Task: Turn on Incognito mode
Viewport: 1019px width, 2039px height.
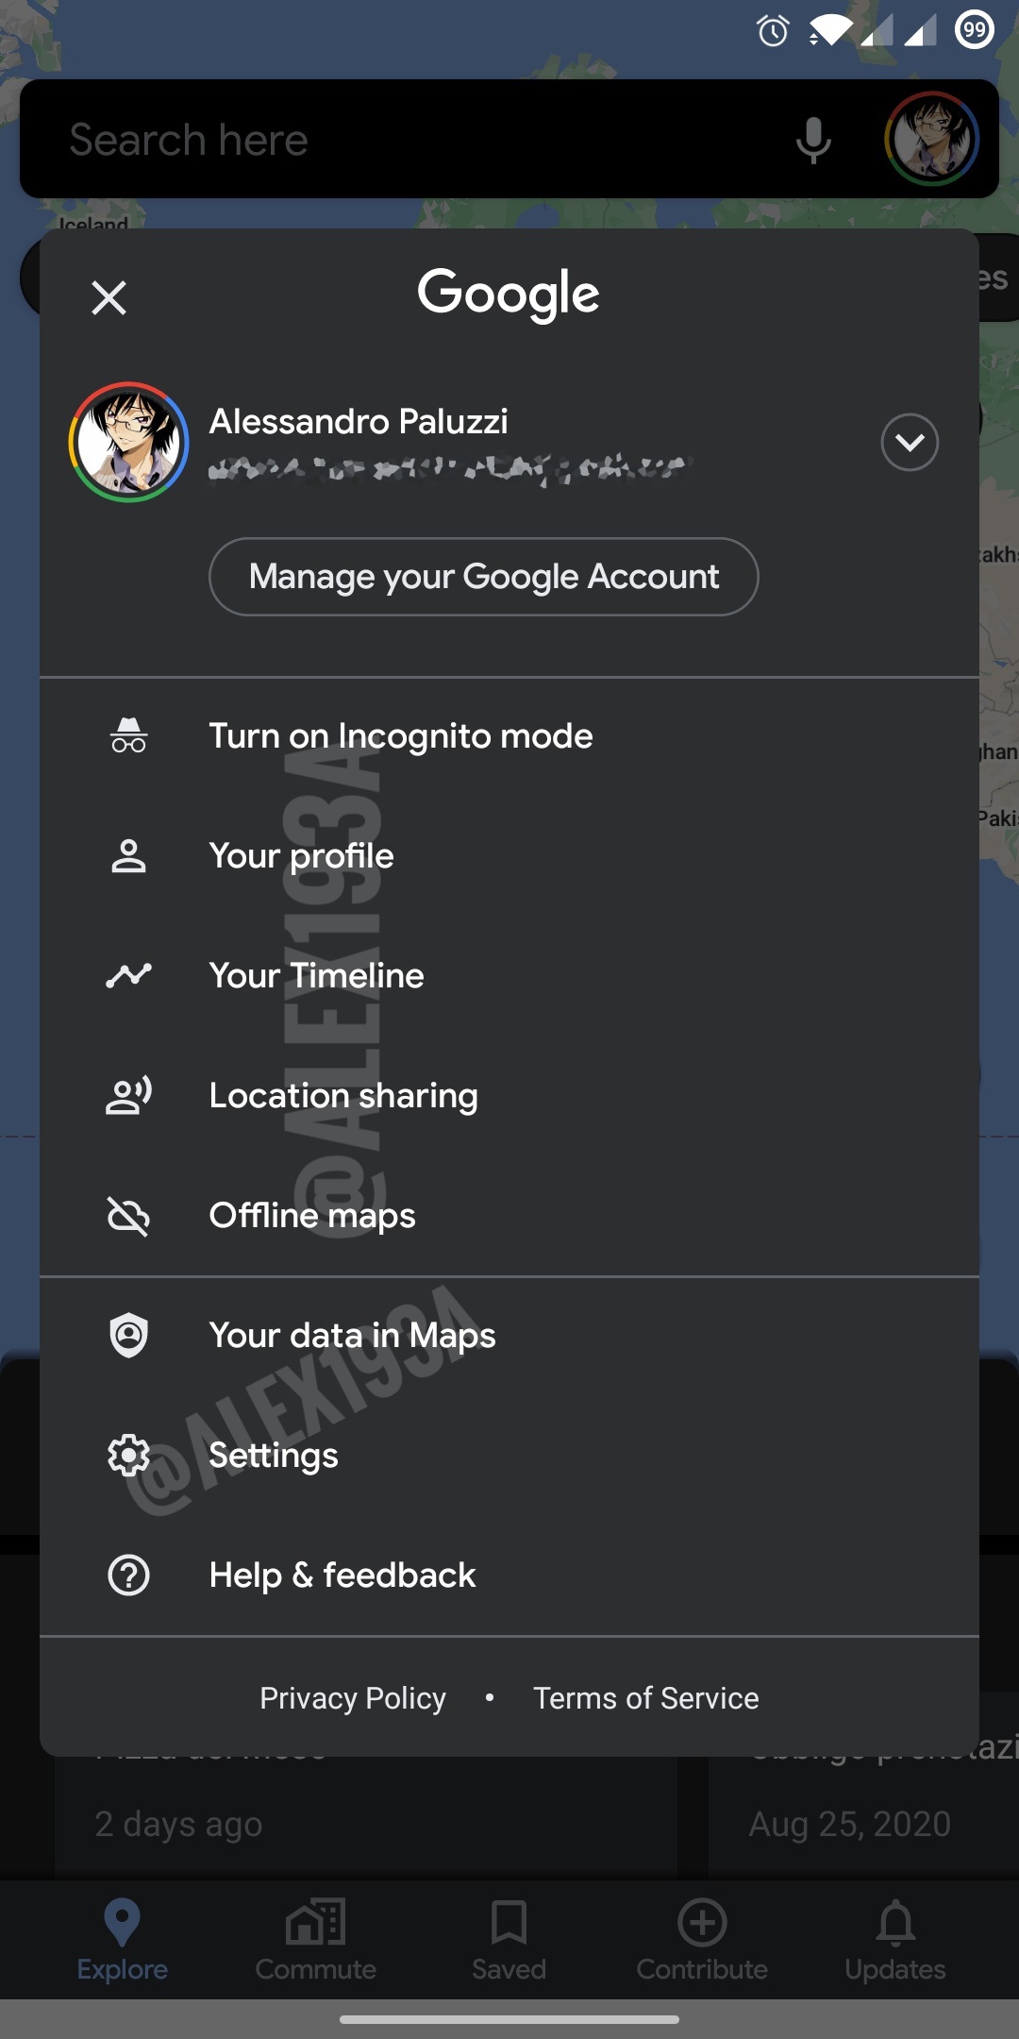Action: pyautogui.click(x=401, y=735)
